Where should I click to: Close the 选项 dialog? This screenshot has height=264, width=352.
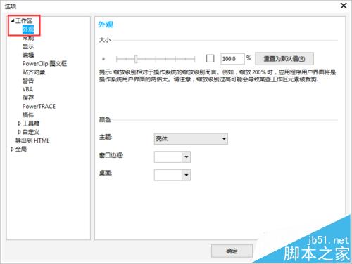(344, 6)
